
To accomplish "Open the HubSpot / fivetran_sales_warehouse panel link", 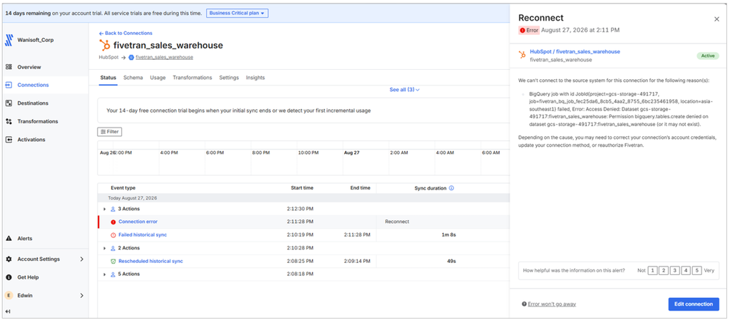I will tap(575, 51).
